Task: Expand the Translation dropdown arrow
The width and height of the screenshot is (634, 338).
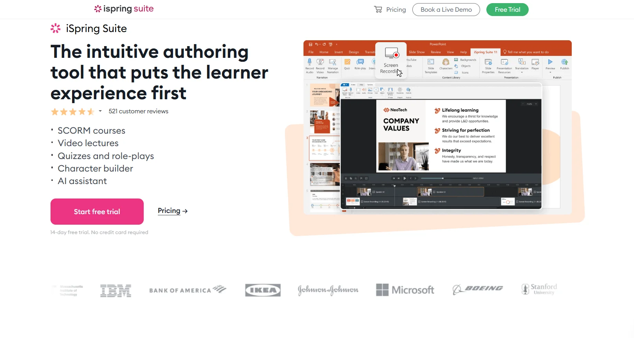Action: [522, 72]
